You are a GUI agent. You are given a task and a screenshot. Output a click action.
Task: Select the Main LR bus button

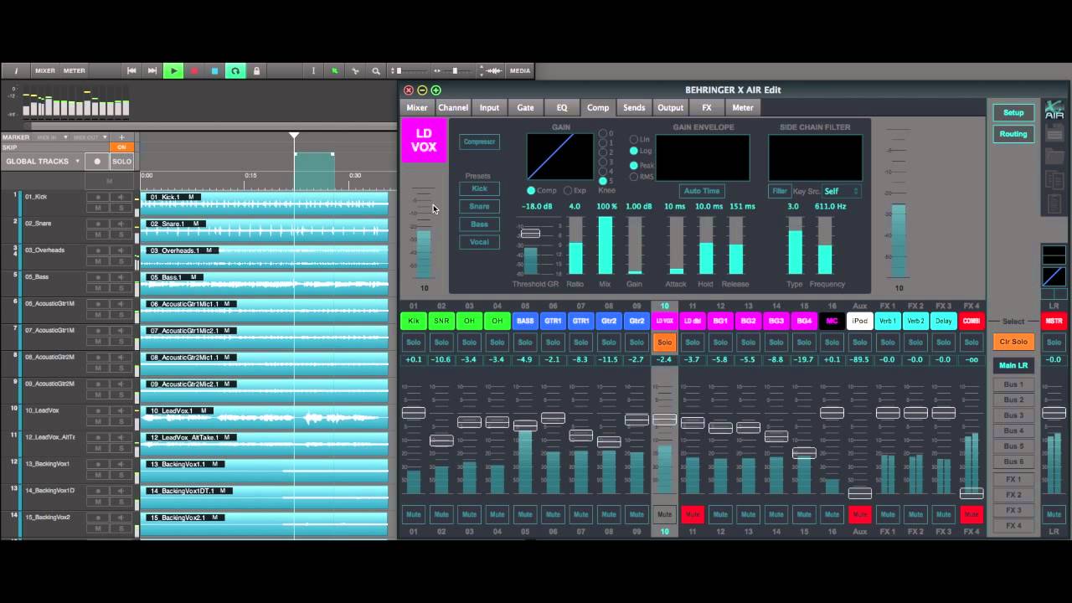1013,365
